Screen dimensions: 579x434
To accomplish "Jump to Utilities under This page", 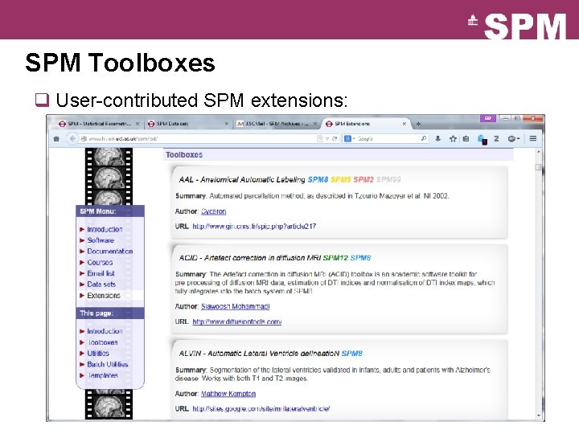I will click(98, 354).
